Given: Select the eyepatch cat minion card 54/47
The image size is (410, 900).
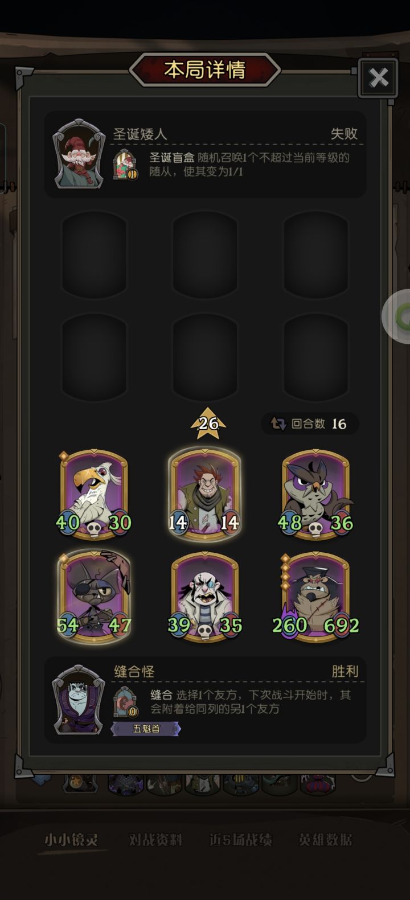Looking at the screenshot, I should click(94, 597).
